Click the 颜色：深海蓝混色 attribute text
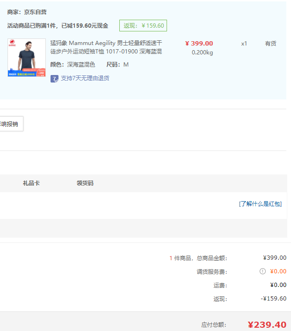This screenshot has width=291, height=331. 73,64
